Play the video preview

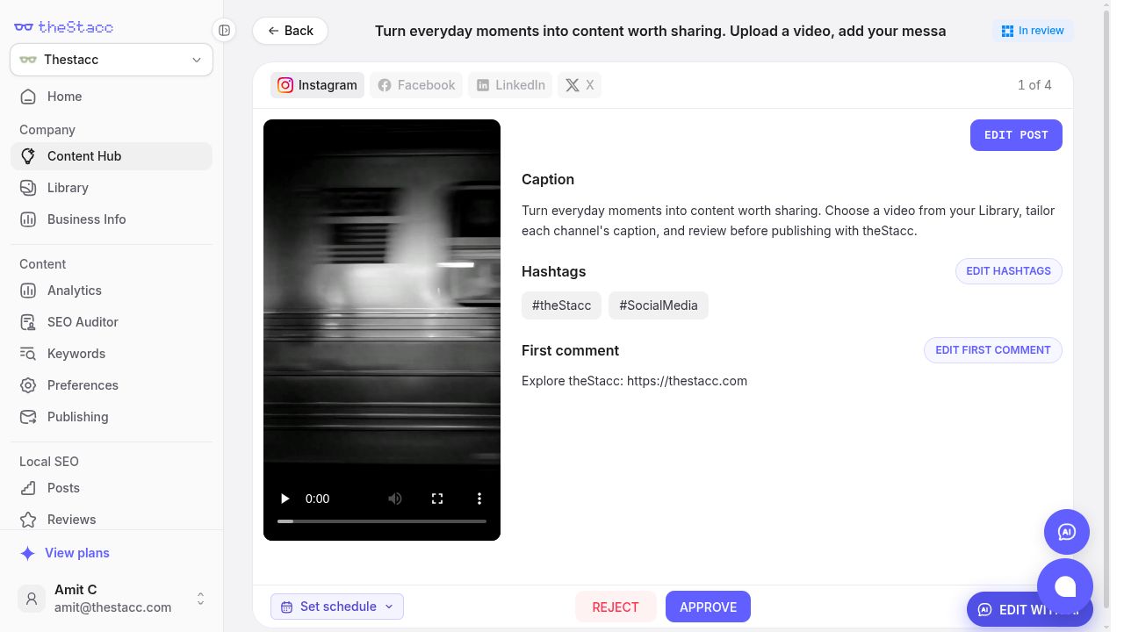285,499
